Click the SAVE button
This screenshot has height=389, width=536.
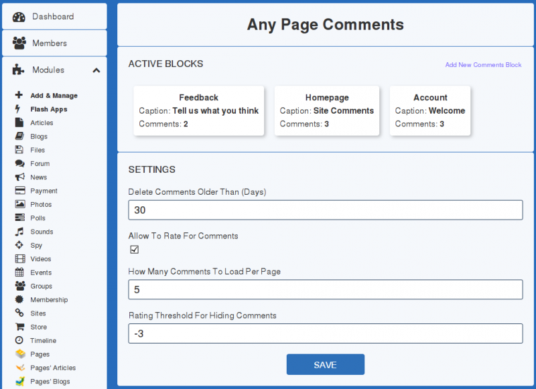326,364
